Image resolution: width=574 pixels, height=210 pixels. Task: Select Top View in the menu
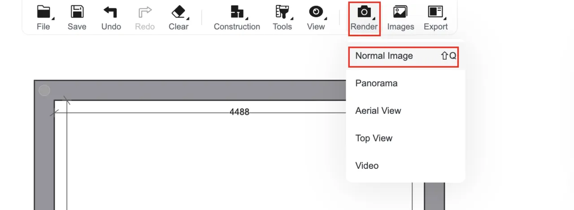(x=374, y=138)
